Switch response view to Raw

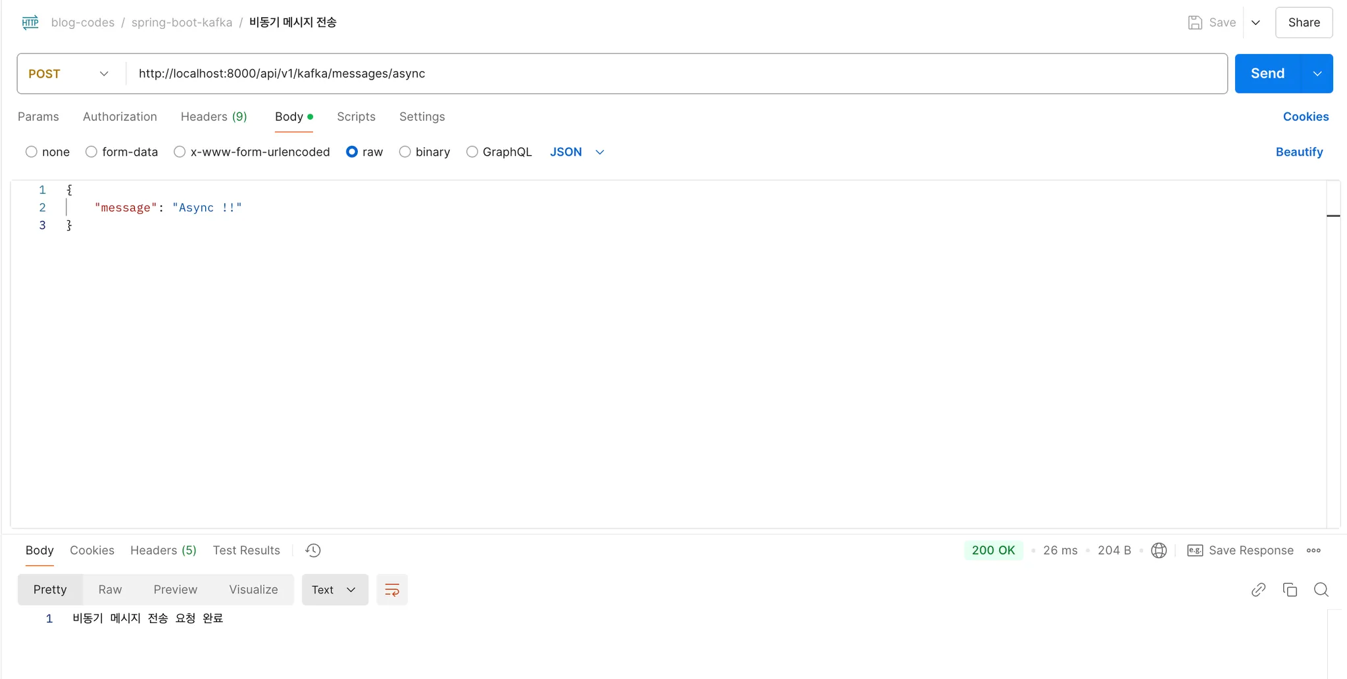point(110,590)
